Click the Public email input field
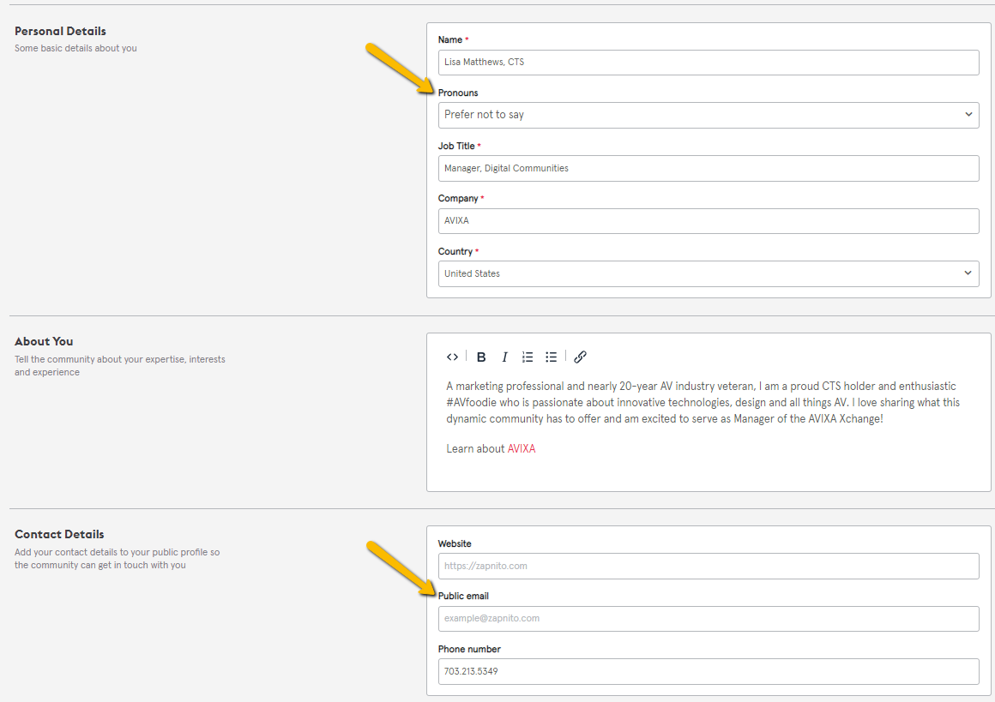Viewport: 995px width, 702px height. pos(708,618)
